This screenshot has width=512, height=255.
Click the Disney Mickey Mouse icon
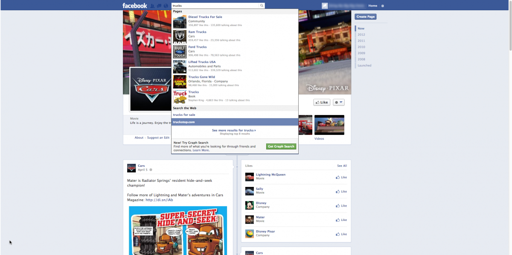(250, 205)
